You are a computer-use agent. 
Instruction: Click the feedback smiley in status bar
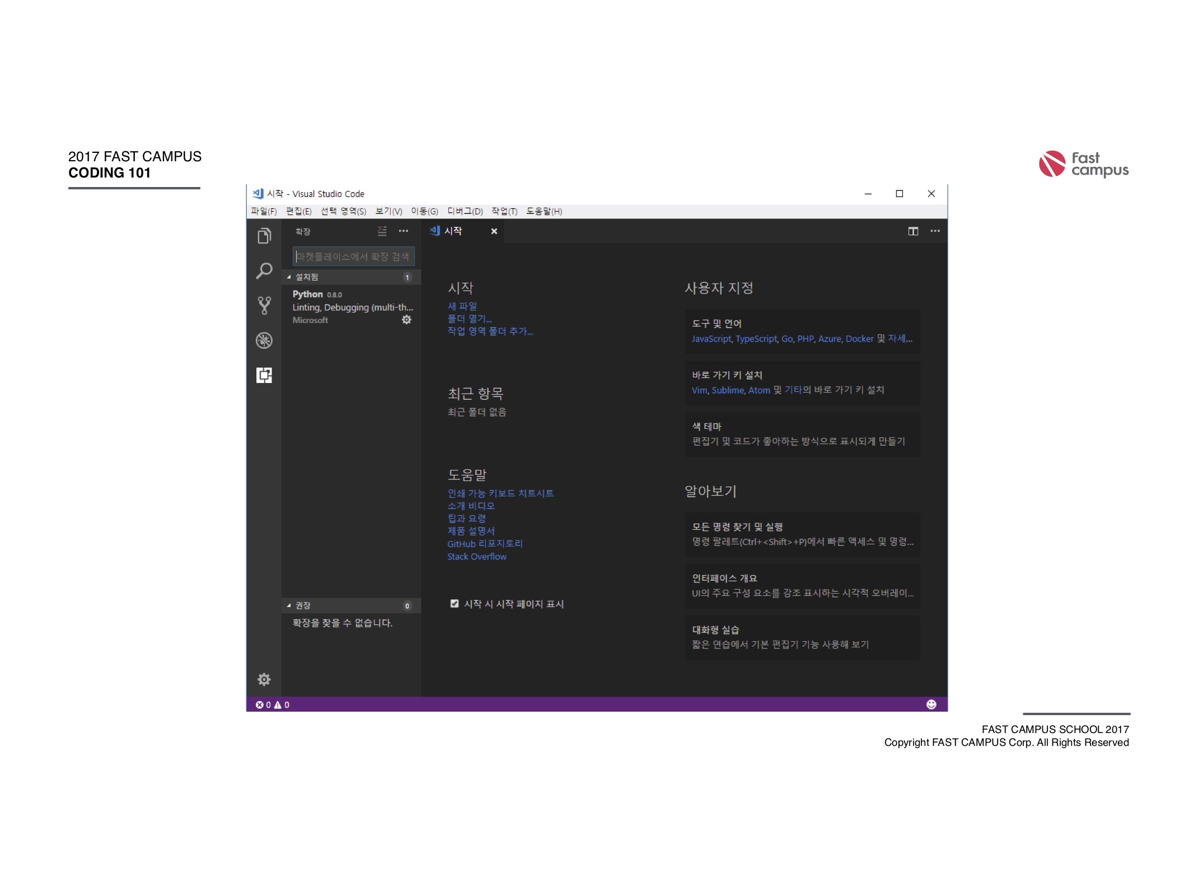tap(931, 704)
